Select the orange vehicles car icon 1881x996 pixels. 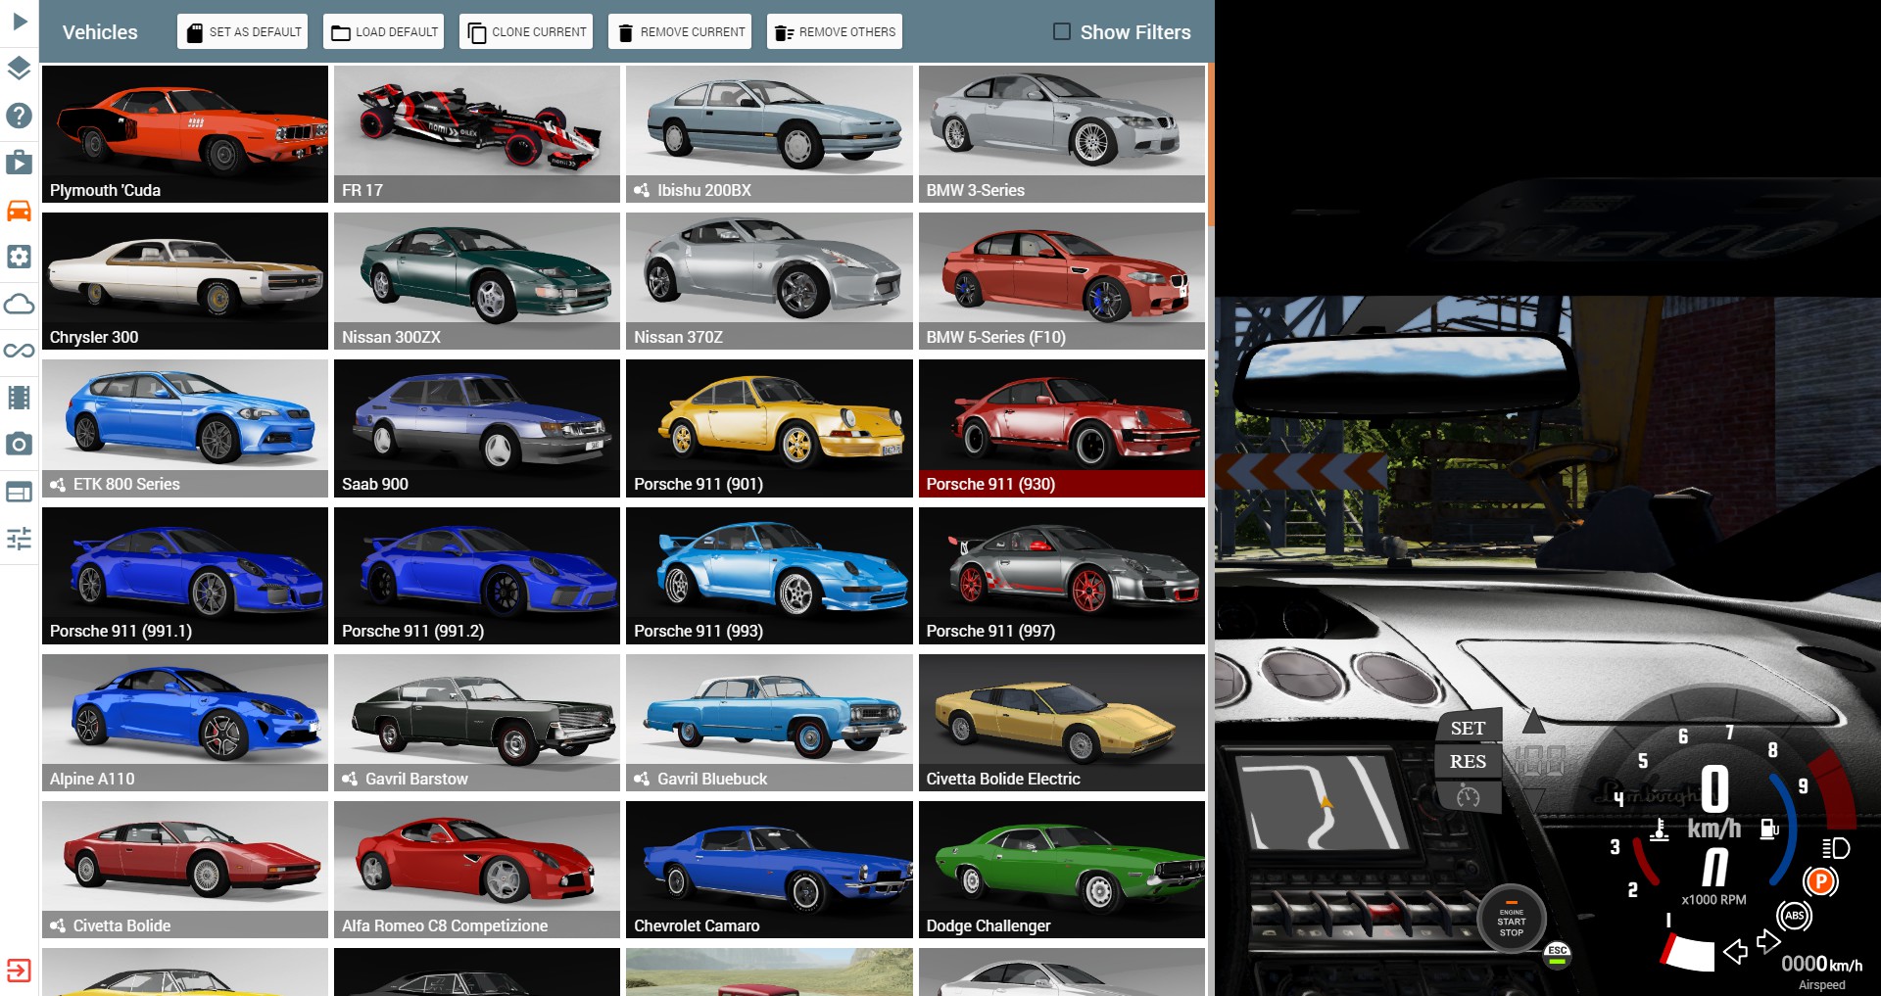coord(20,211)
